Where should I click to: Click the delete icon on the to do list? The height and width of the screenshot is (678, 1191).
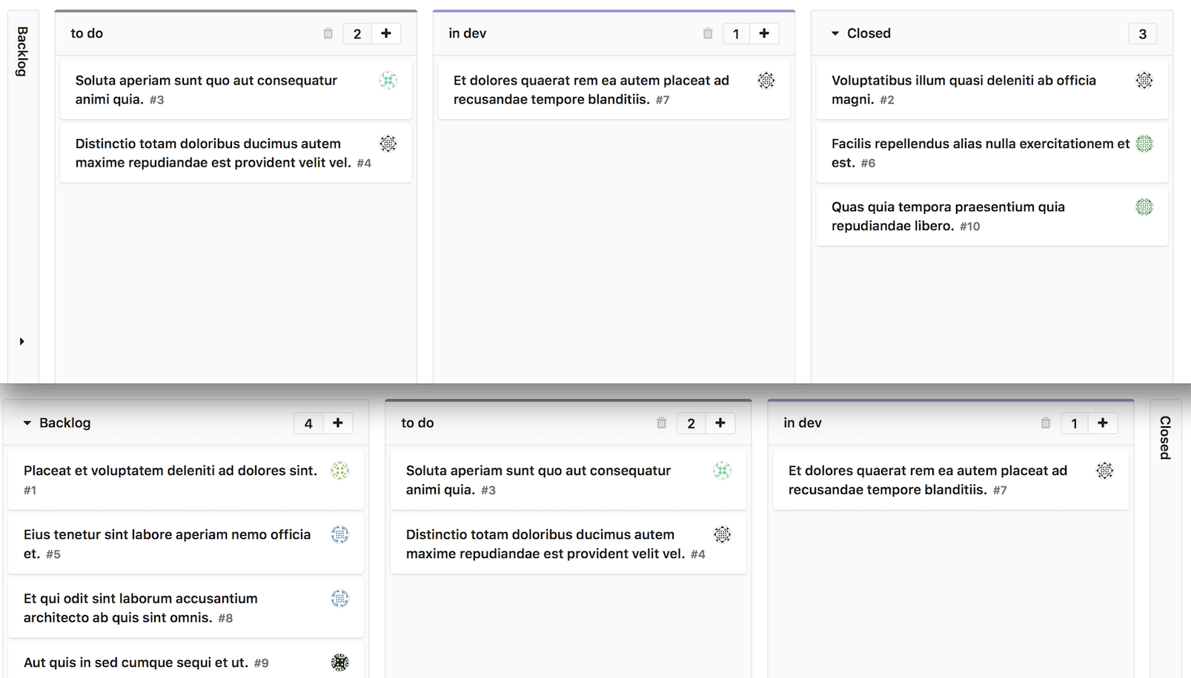[328, 33]
